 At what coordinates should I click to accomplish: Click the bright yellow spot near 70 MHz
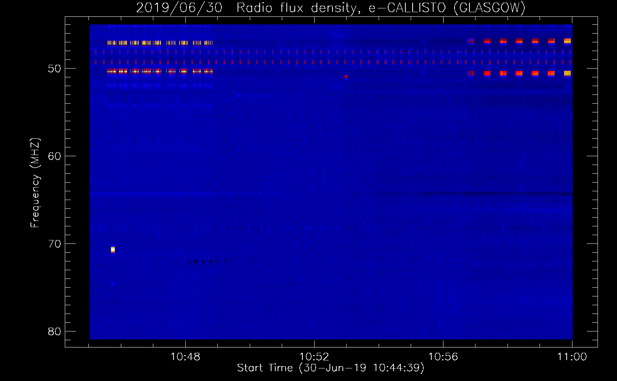pyautogui.click(x=113, y=250)
